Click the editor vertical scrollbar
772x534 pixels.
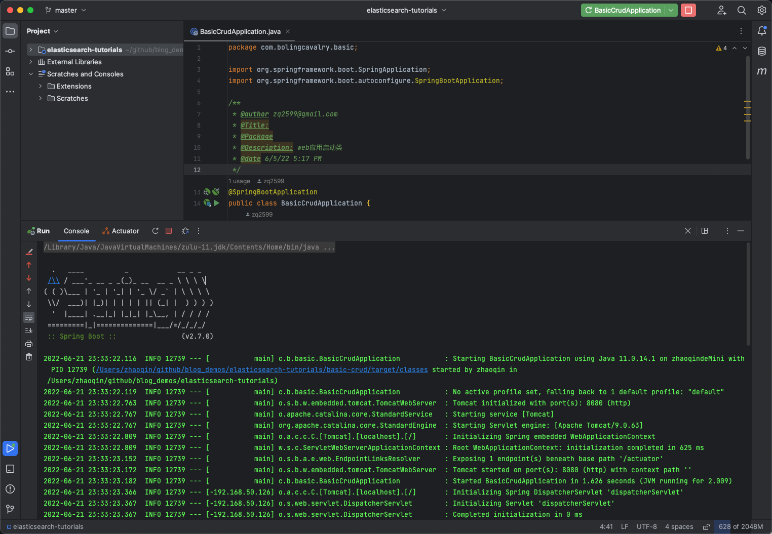pyautogui.click(x=748, y=106)
